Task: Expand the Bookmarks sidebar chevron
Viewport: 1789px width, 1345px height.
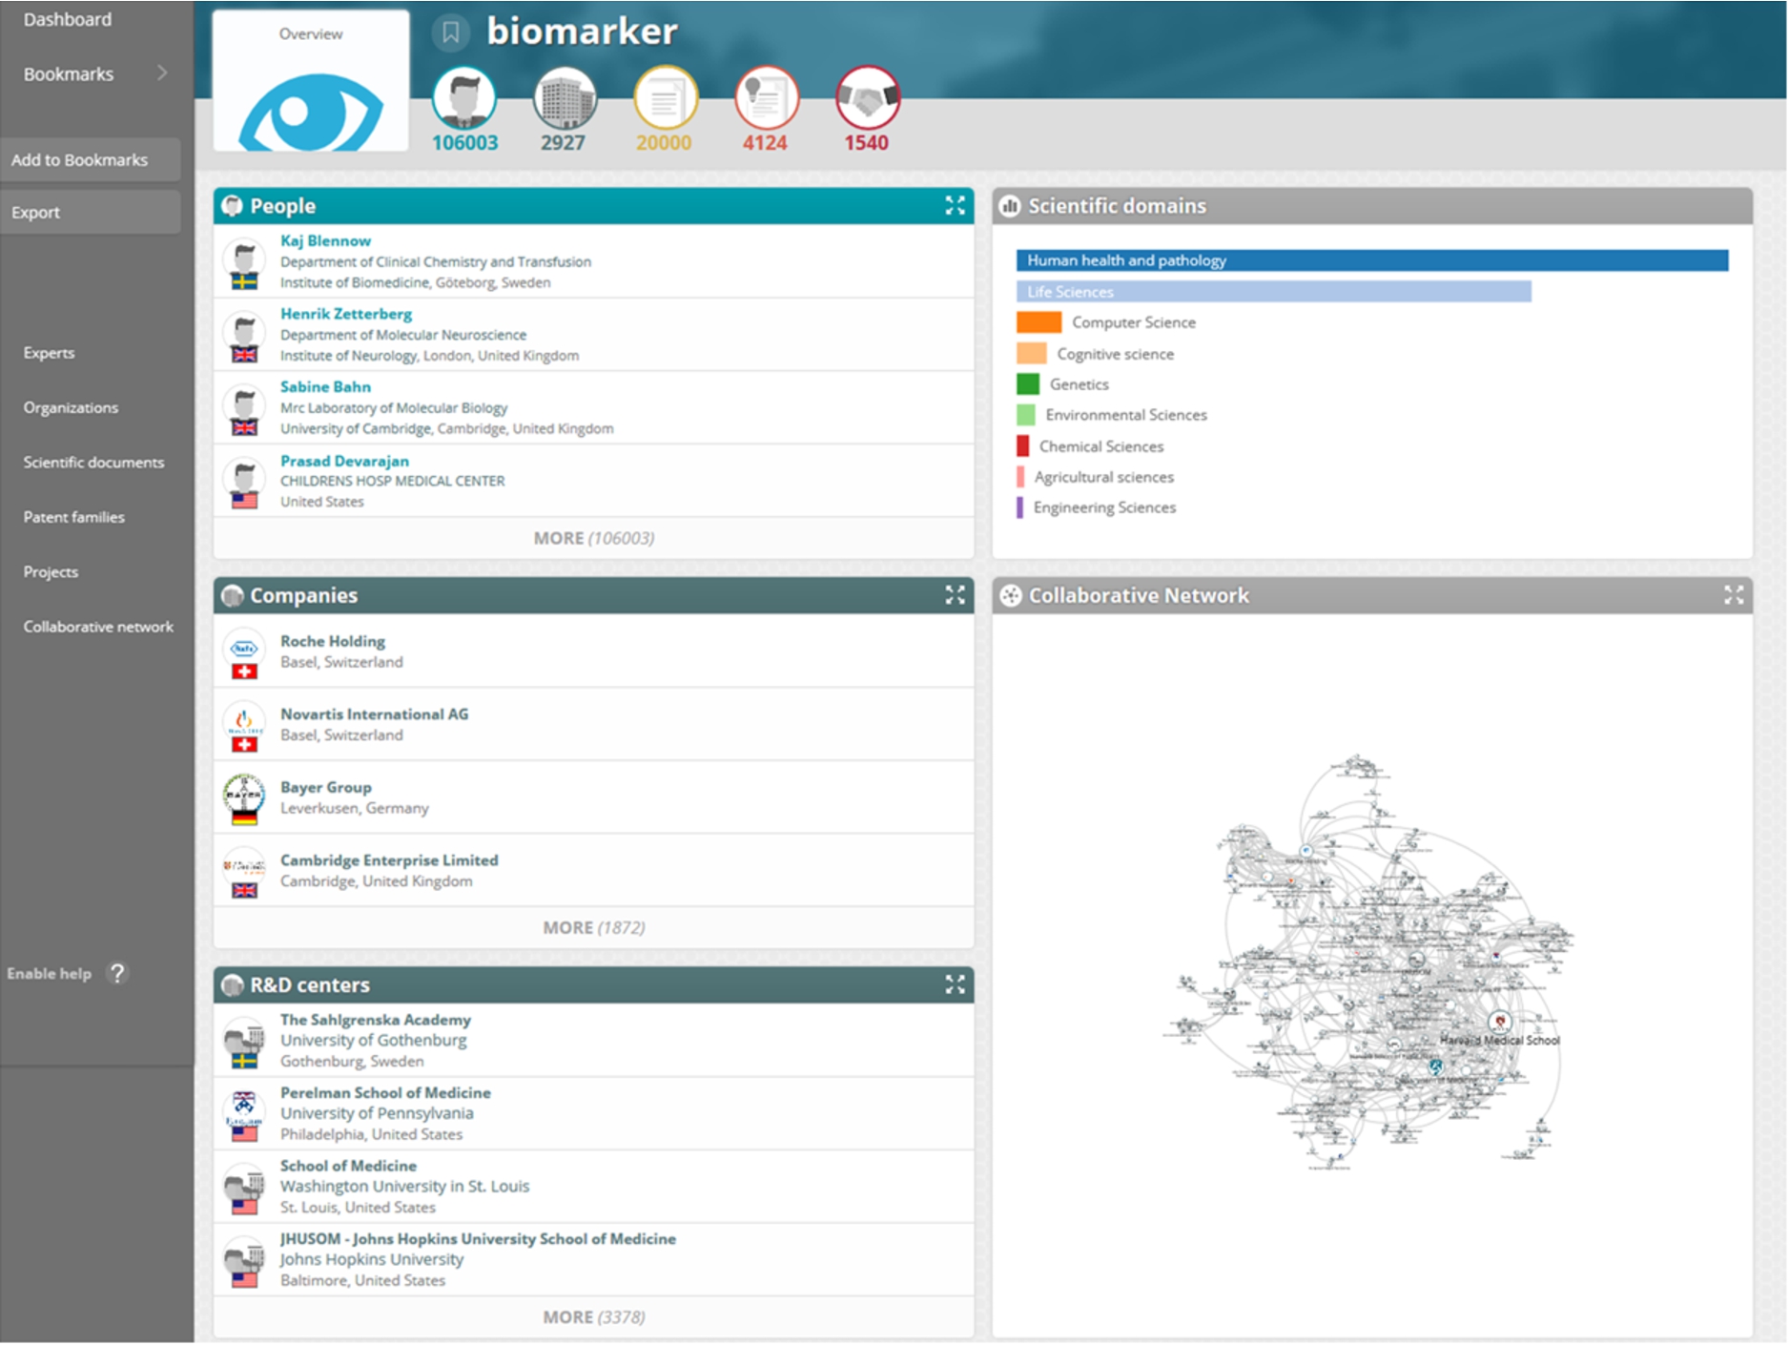Action: click(x=162, y=73)
